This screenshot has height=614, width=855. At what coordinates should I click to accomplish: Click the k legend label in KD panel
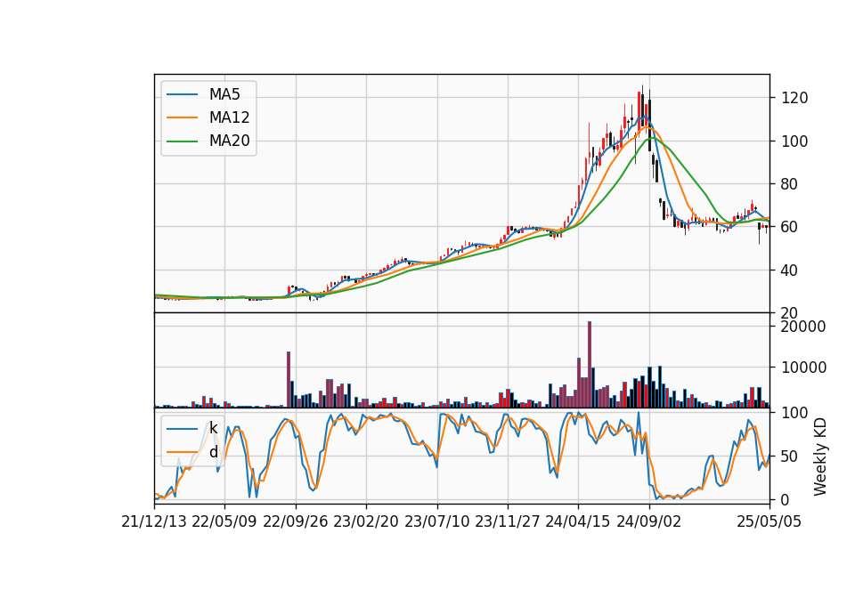(x=213, y=429)
